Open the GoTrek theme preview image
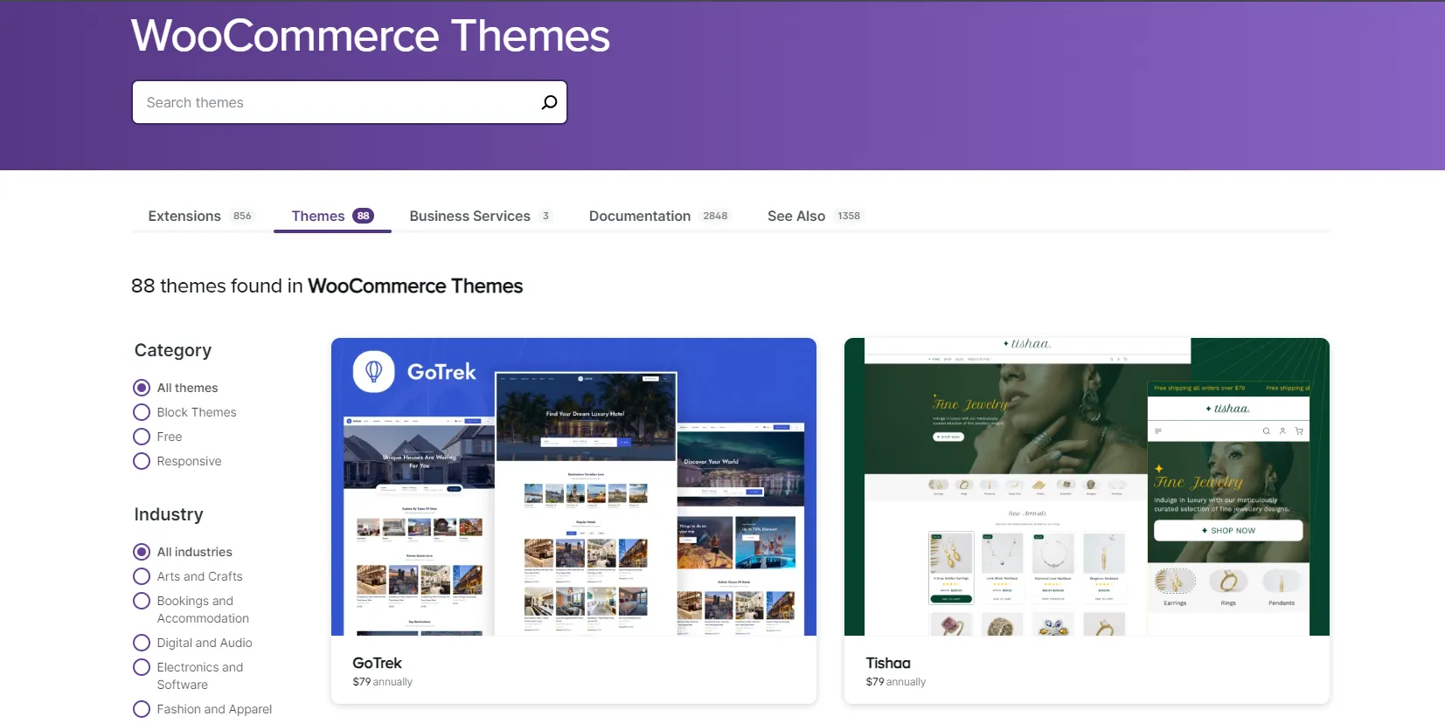1445x723 pixels. pos(573,486)
